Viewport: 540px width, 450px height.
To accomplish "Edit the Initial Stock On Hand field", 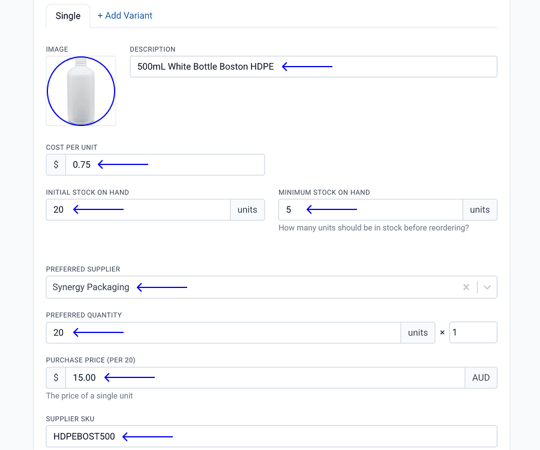I will click(138, 209).
